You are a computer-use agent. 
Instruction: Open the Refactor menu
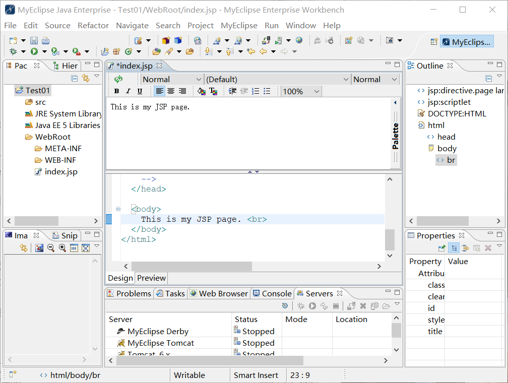coord(93,25)
